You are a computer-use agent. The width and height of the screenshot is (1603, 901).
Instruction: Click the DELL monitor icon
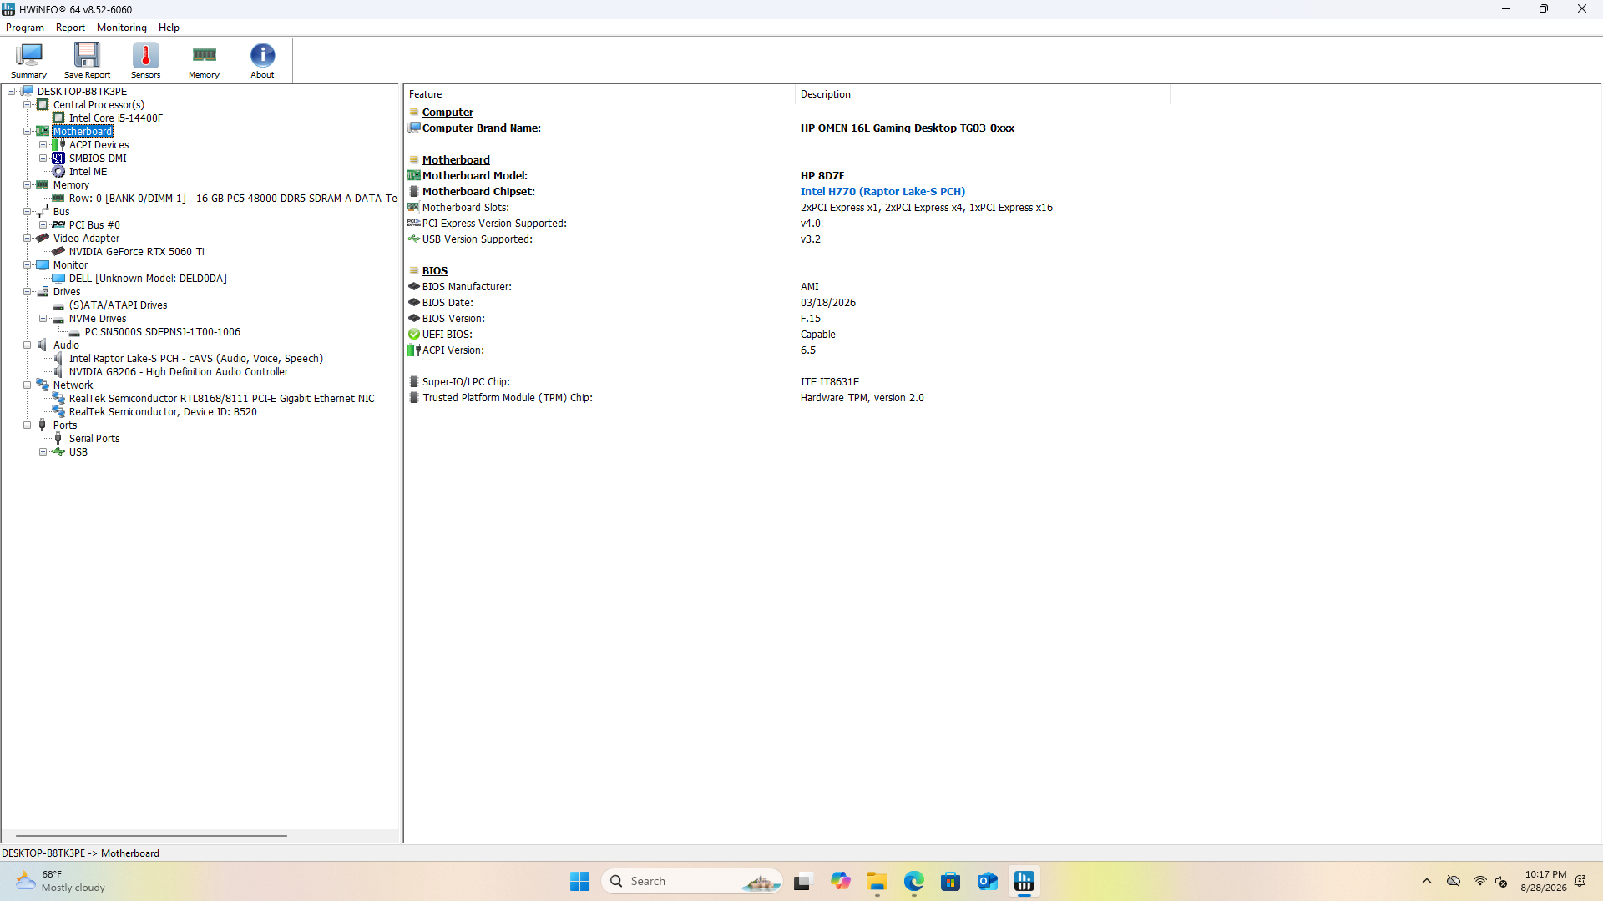(58, 279)
